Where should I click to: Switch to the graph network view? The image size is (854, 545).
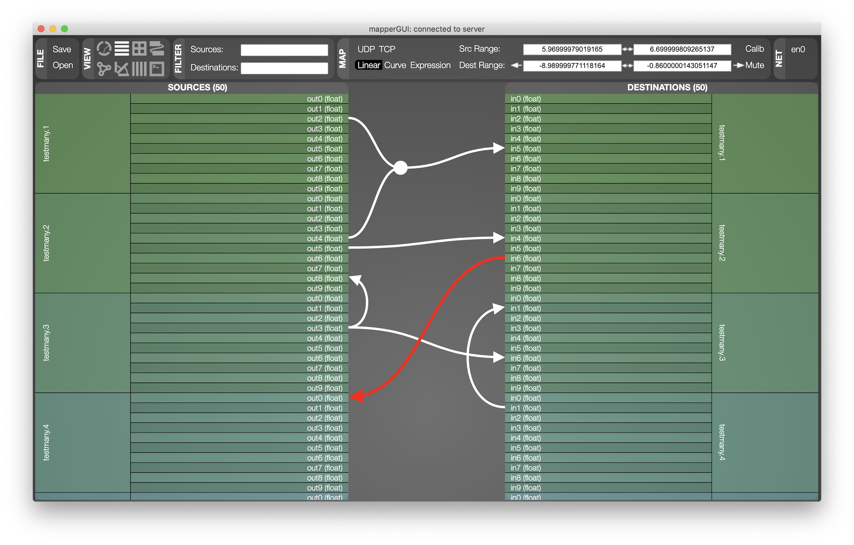[x=104, y=69]
